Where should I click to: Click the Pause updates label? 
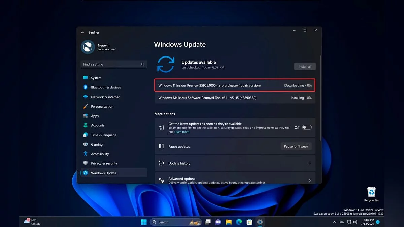(x=179, y=147)
